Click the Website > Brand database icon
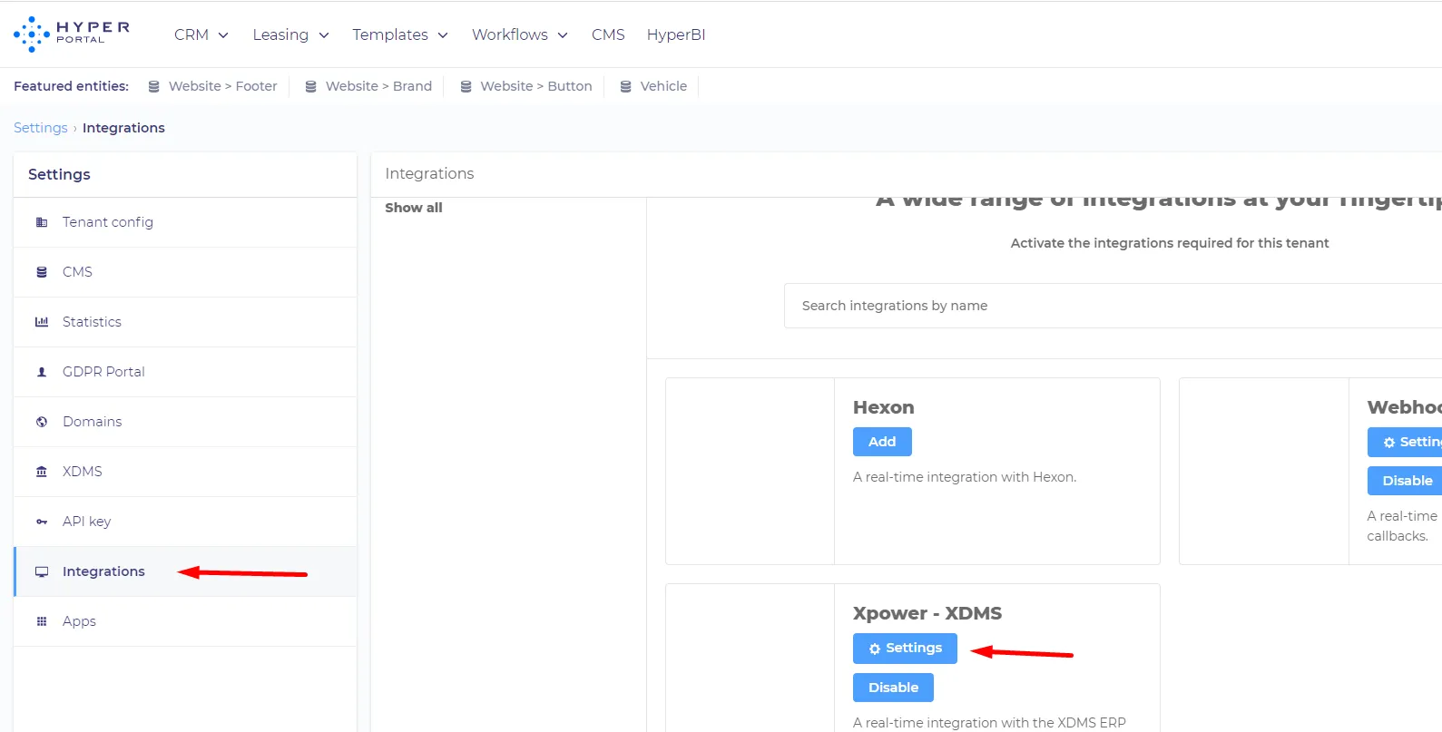 (310, 87)
